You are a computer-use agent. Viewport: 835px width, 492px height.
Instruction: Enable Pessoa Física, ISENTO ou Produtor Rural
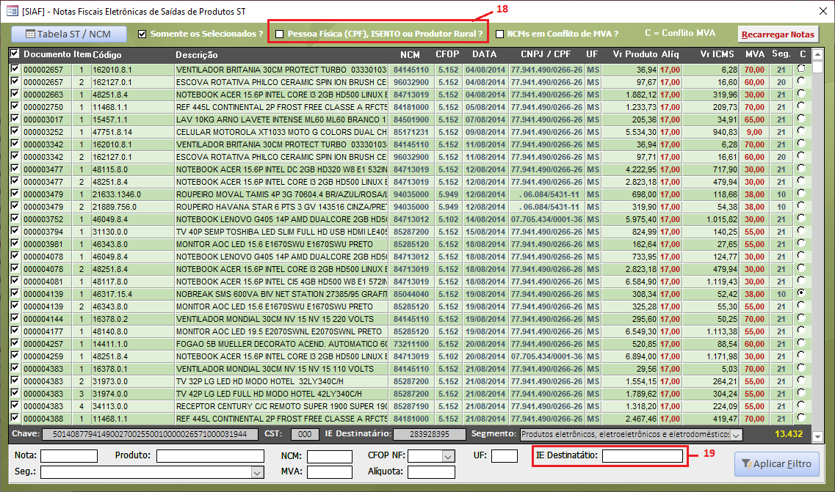pos(279,34)
